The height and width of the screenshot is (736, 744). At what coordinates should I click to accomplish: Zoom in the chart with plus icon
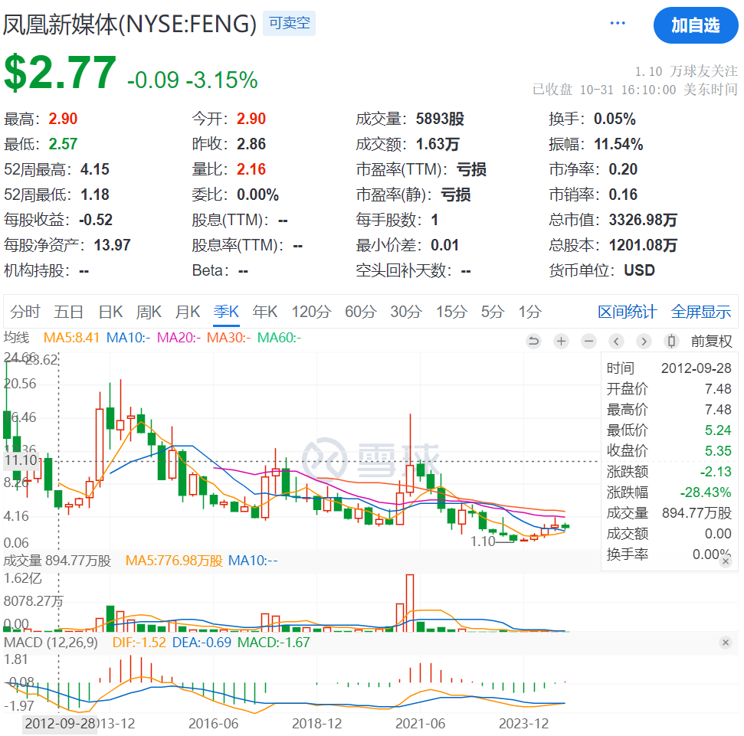tap(562, 341)
